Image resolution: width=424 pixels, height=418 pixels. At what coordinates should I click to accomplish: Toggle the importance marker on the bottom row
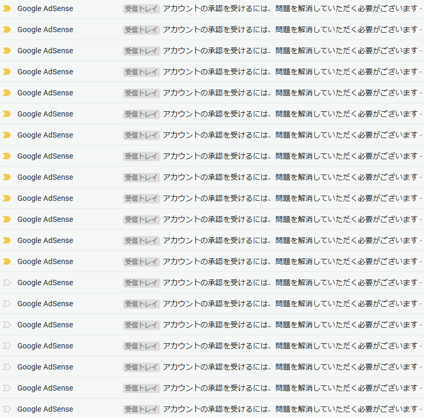click(x=7, y=409)
